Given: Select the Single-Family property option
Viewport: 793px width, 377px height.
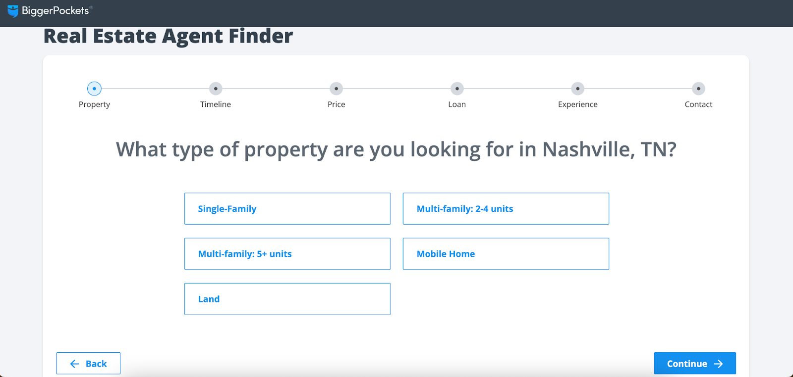Looking at the screenshot, I should point(287,208).
